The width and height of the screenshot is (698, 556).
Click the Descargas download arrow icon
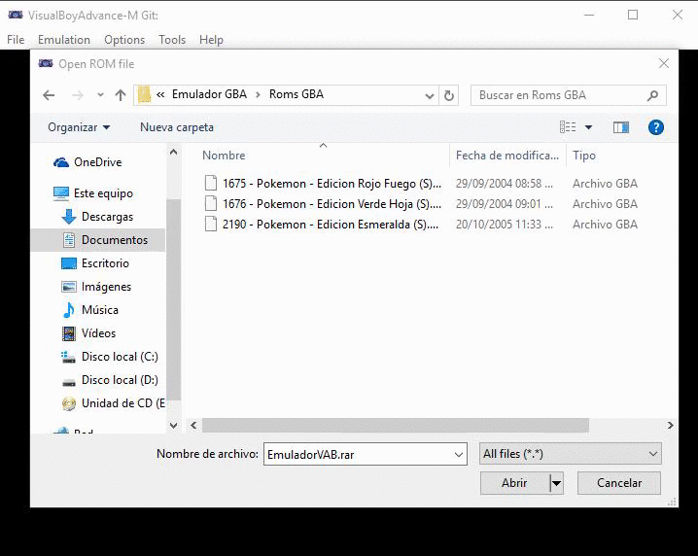69,217
